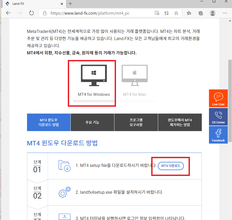Open a new tab with plus button

[x=70, y=4]
